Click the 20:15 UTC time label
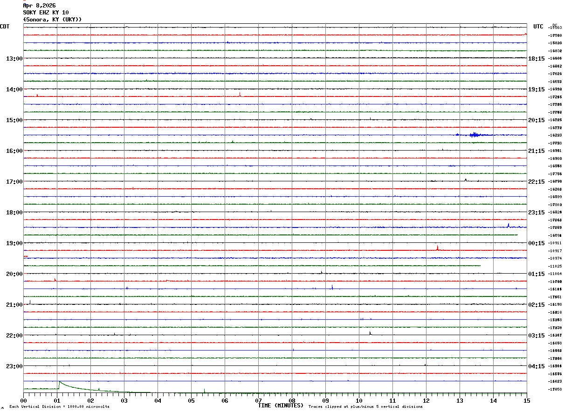Image resolution: width=564 pixels, height=413 pixels. pos(536,120)
